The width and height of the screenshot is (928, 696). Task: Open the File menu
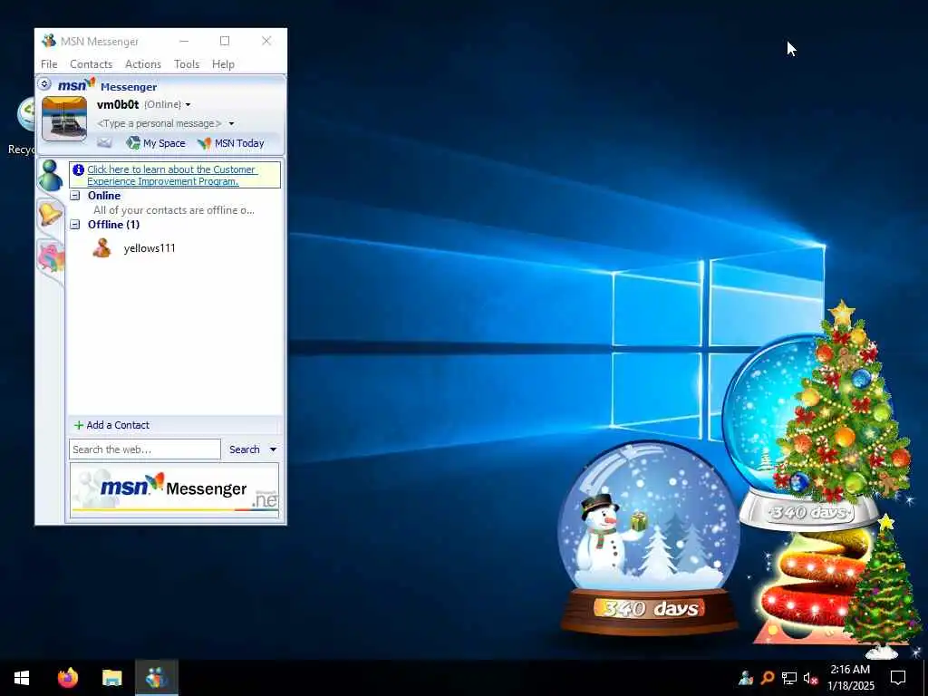click(49, 64)
